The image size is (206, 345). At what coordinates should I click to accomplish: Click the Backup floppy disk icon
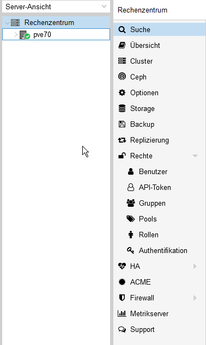click(x=122, y=124)
